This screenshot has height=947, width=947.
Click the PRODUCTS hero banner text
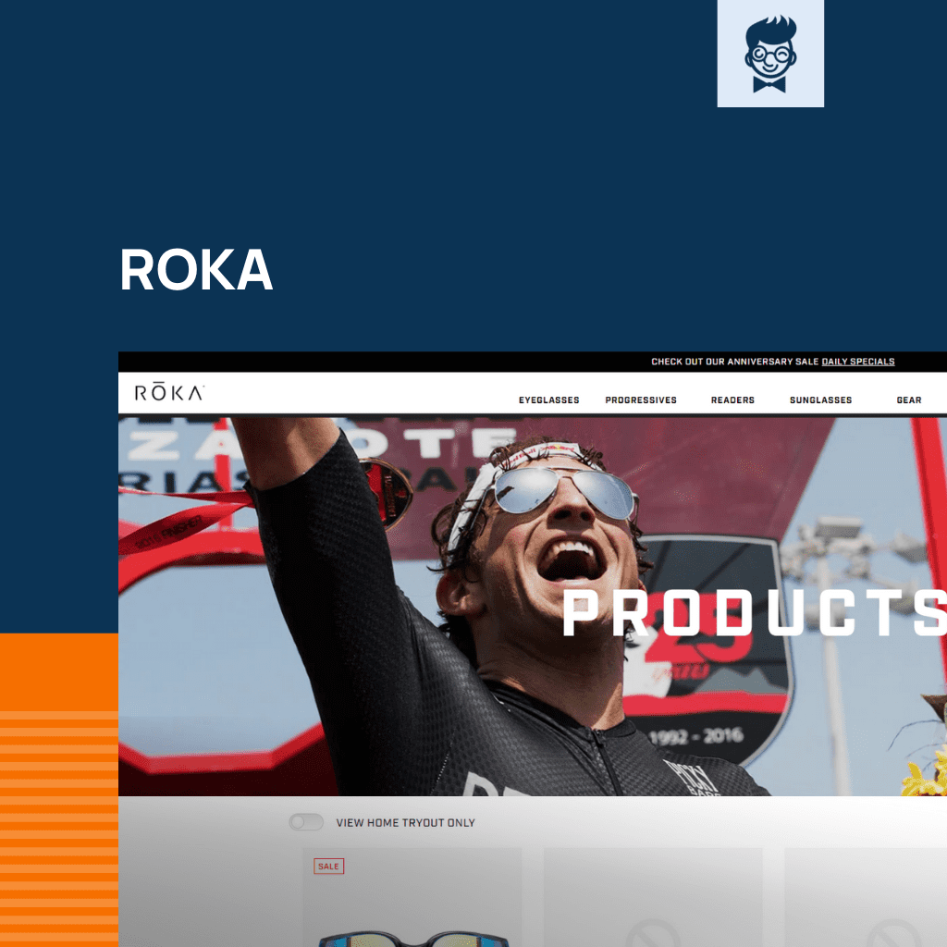point(755,612)
